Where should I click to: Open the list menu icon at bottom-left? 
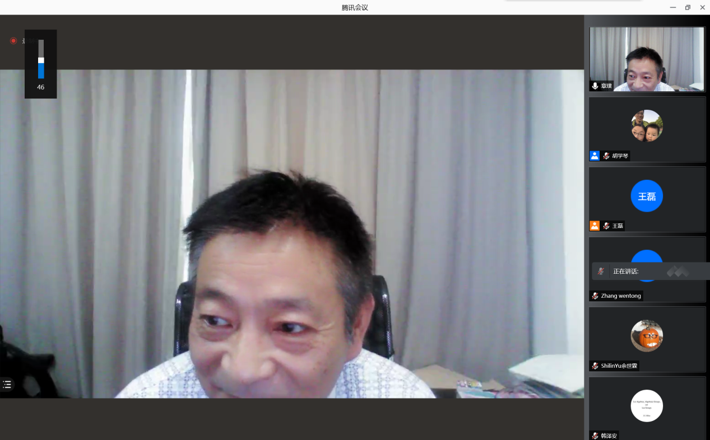click(7, 385)
